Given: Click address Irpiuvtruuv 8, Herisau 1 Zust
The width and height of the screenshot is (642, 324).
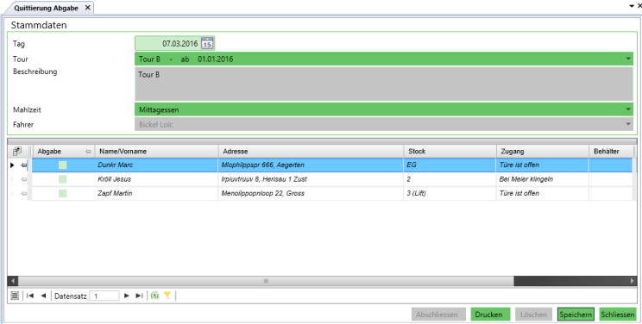Looking at the screenshot, I should (x=312, y=179).
